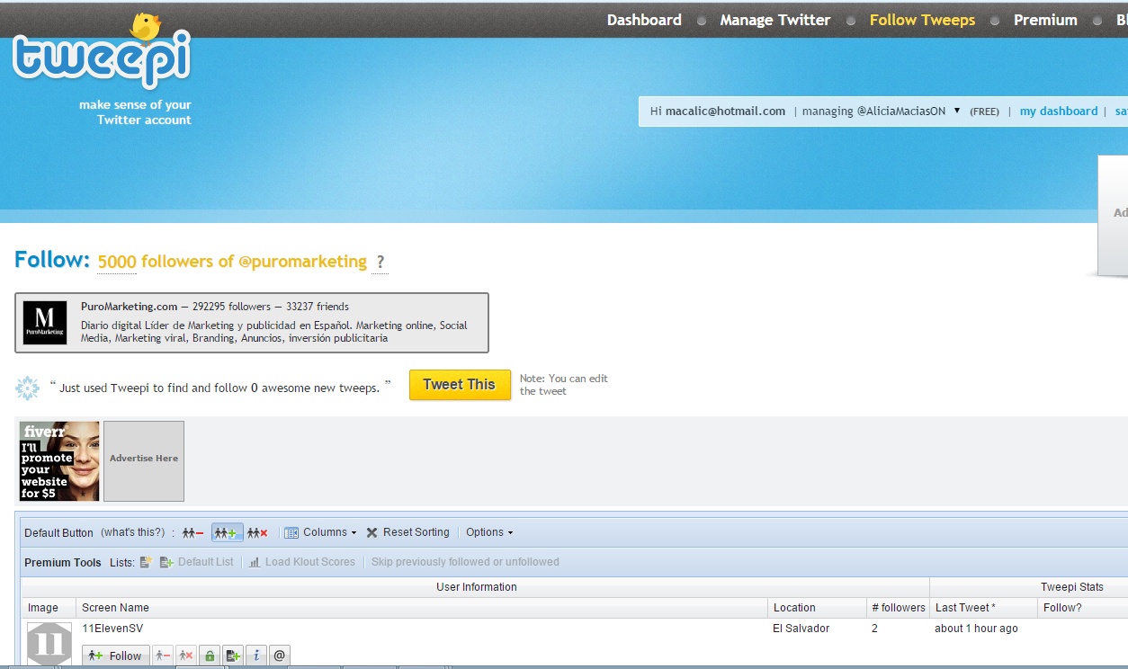
Task: Click the El Salvador location cell
Action: [801, 629]
